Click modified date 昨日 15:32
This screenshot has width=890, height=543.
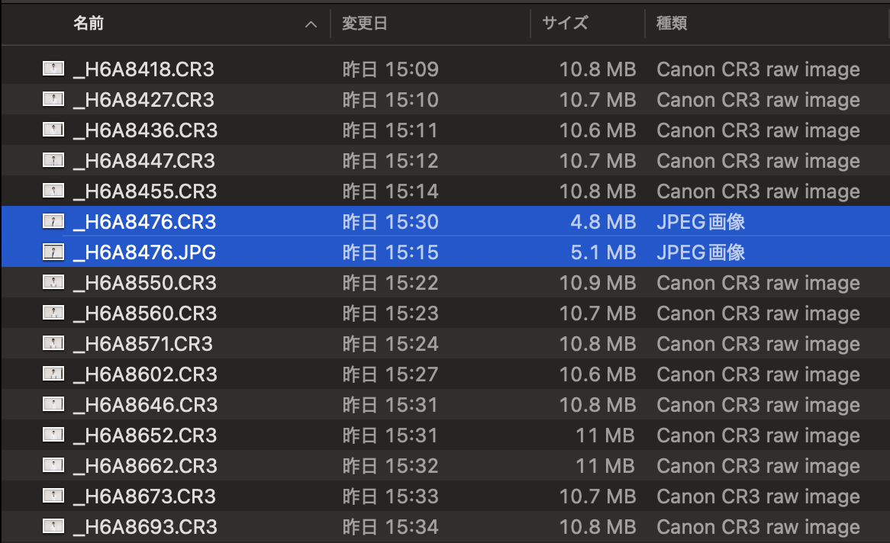[391, 466]
